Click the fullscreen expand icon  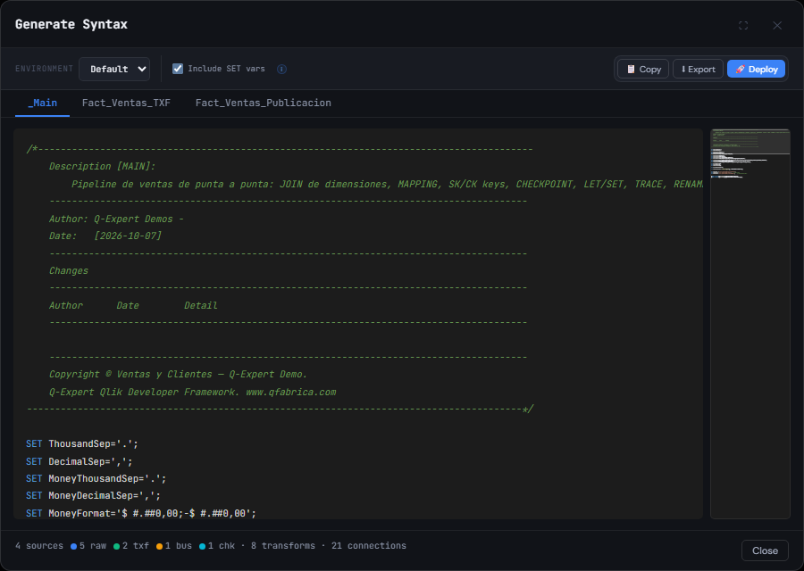click(x=743, y=25)
